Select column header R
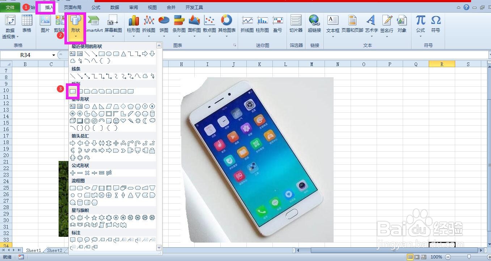The width and height of the screenshot is (491, 261). [x=442, y=64]
